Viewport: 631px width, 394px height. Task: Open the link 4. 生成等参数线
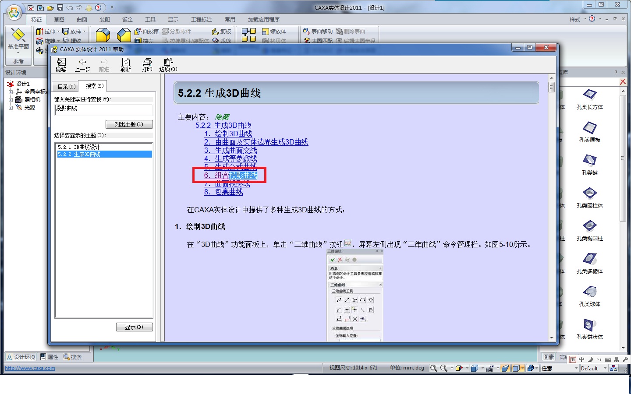[230, 159]
